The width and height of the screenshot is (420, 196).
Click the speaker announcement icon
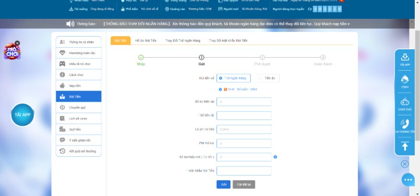(x=70, y=24)
